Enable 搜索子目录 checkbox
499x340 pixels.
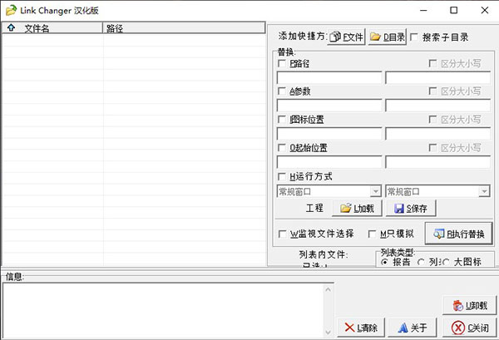coord(414,37)
